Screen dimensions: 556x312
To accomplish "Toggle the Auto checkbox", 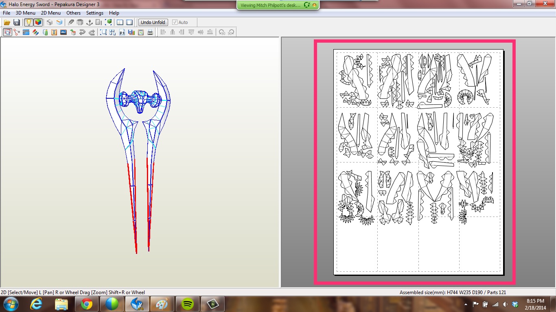I will tap(180, 22).
